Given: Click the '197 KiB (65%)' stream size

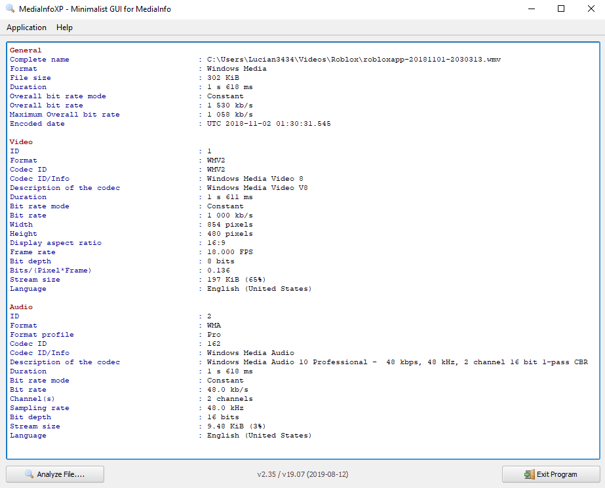Looking at the screenshot, I should [237, 280].
